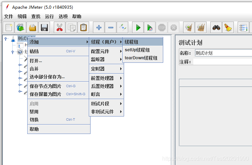Viewport: 252px width, 165px height.
Task: Open the 编辑 menu
Action: click(x=22, y=16)
